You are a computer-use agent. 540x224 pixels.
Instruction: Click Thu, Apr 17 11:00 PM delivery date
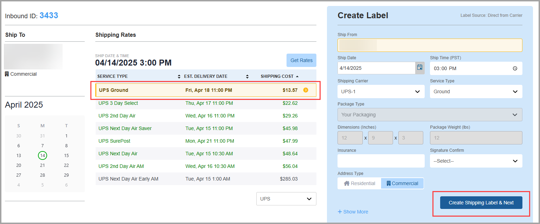coord(209,103)
